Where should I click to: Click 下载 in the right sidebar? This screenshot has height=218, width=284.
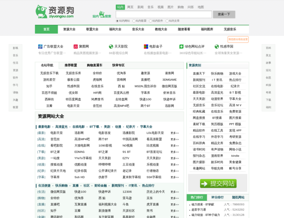tap(268, 100)
